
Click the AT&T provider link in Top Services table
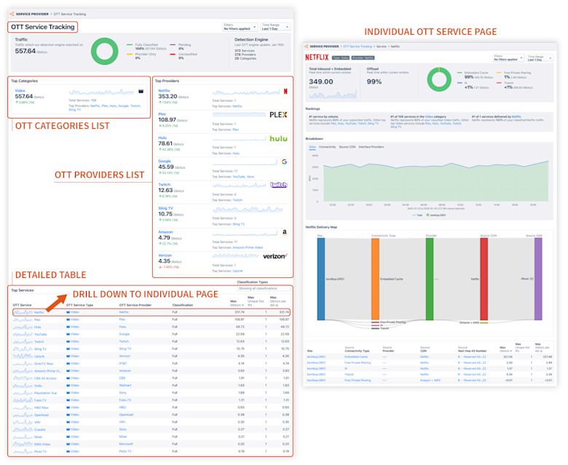(x=123, y=363)
